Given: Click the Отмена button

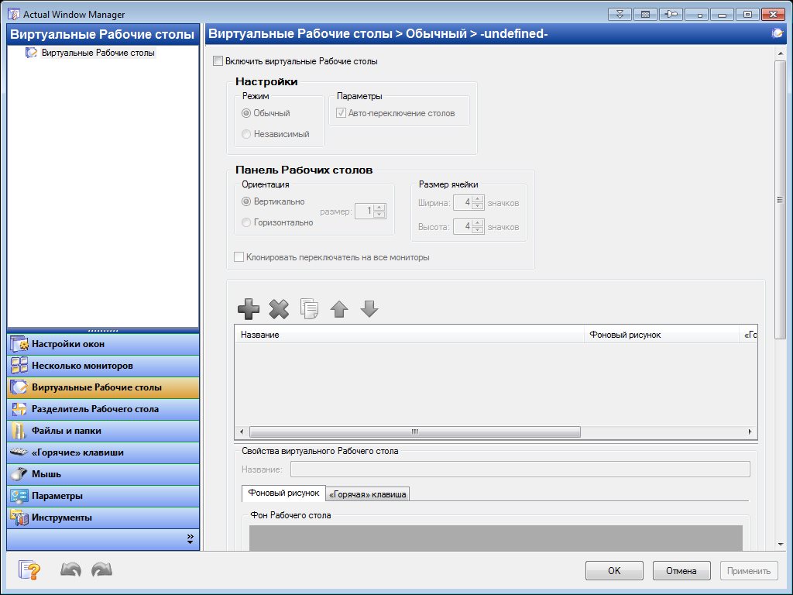Looking at the screenshot, I should pyautogui.click(x=681, y=571).
